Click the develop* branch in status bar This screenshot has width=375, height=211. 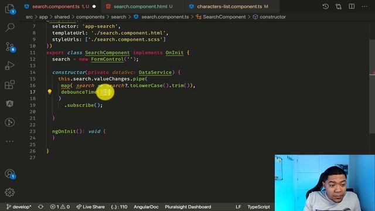click(x=19, y=207)
